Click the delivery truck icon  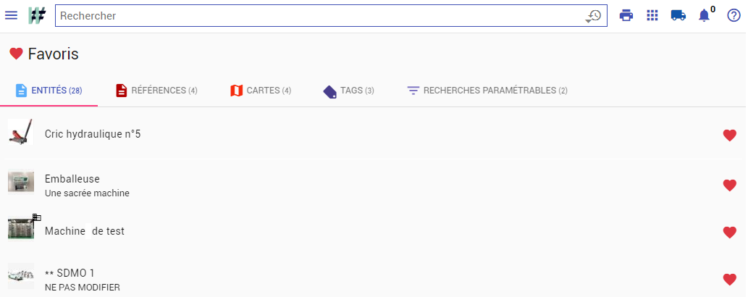[x=678, y=15]
